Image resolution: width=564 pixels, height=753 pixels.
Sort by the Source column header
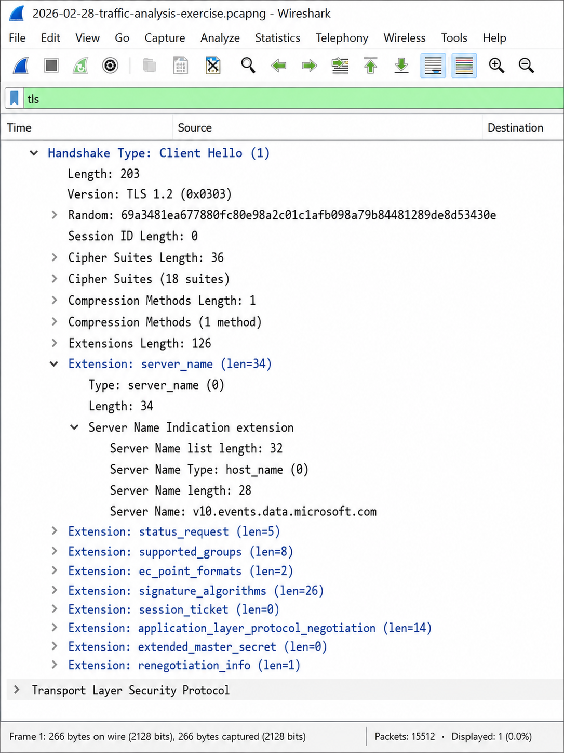click(327, 127)
